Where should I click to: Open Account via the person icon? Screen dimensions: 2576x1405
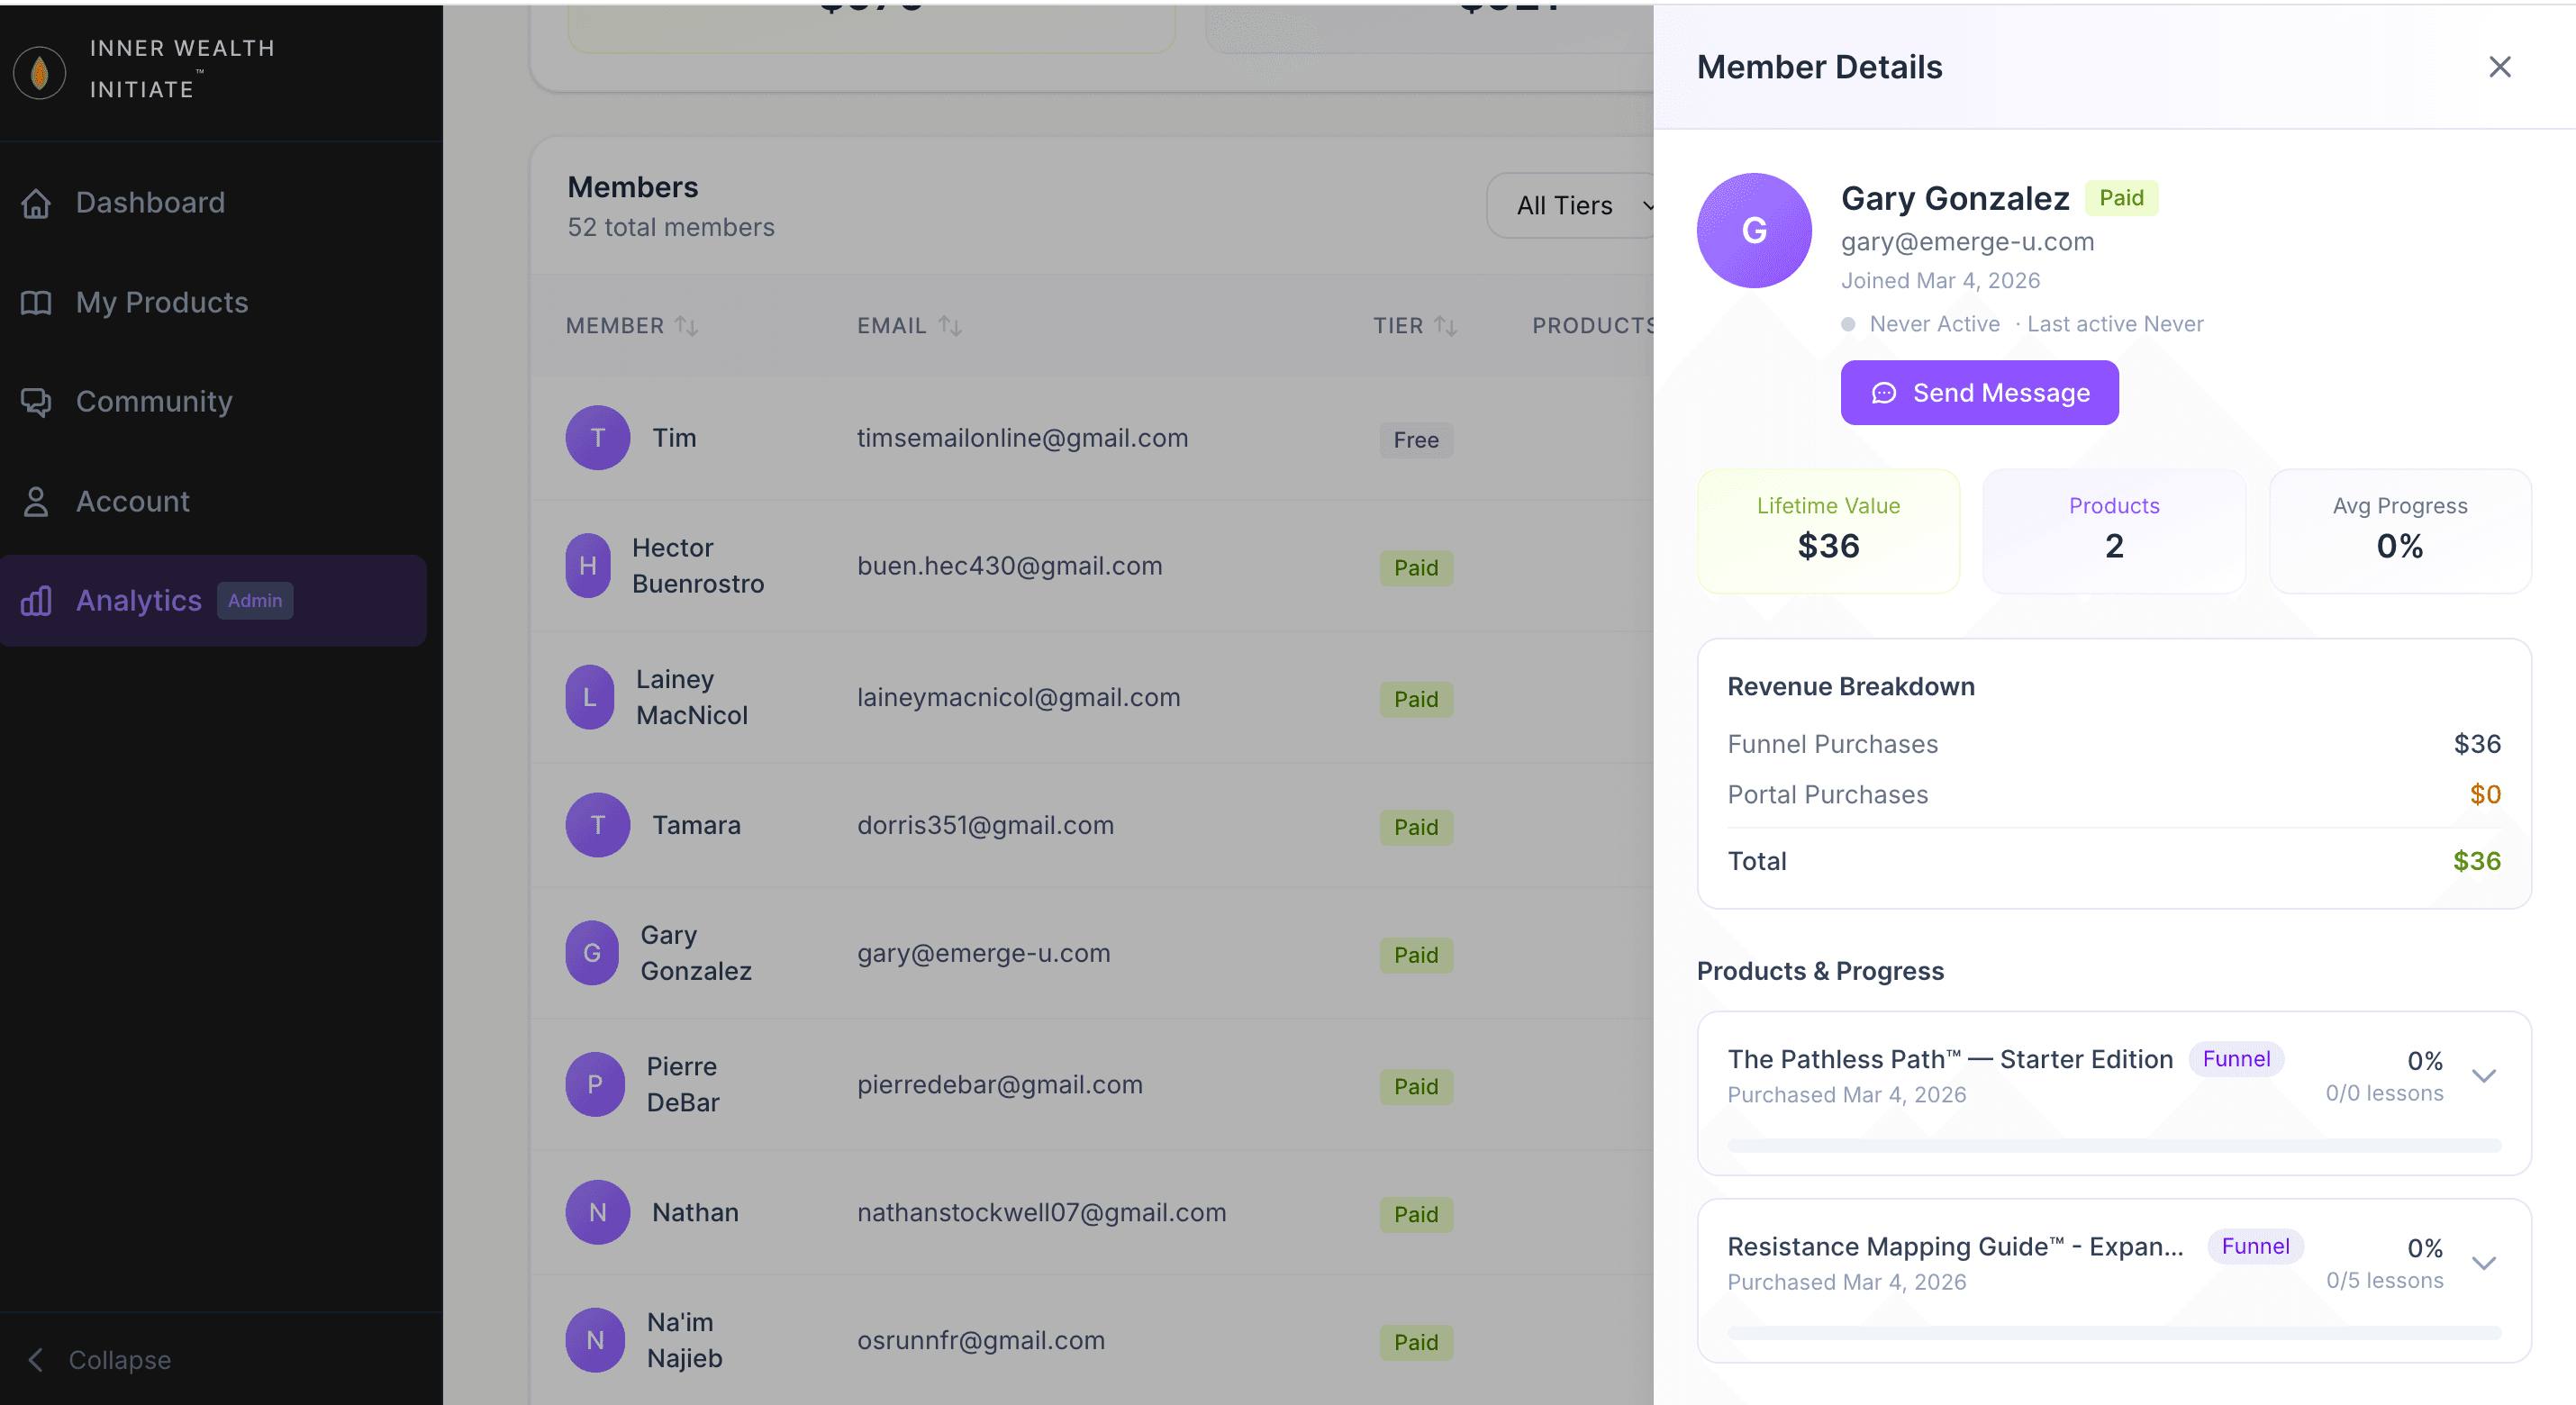(x=36, y=501)
